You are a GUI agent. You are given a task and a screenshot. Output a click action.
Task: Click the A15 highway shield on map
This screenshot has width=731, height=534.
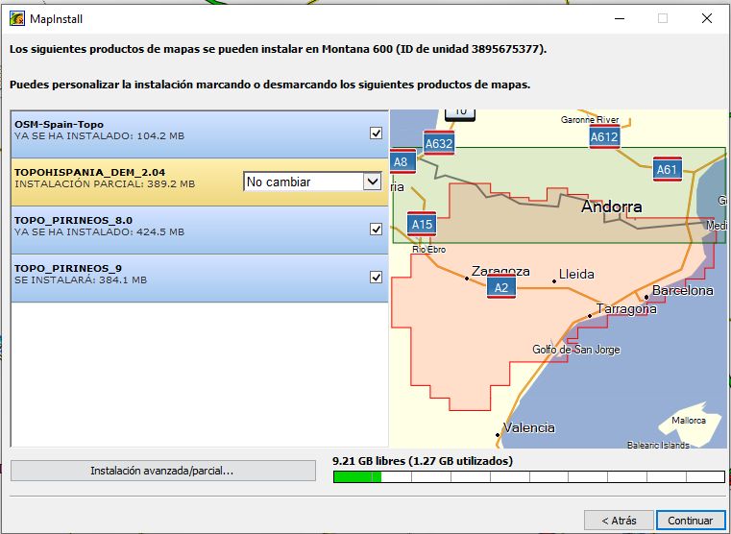click(x=422, y=224)
